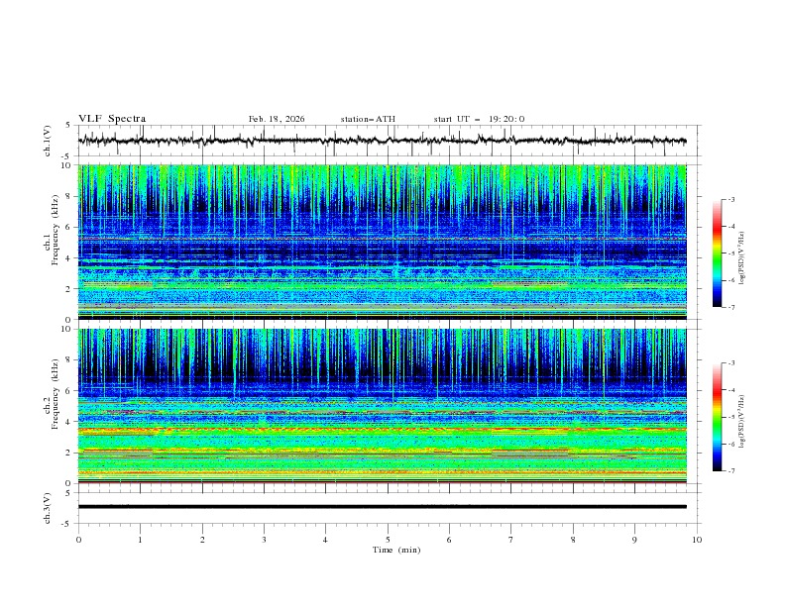Click the time axis tick label "5"
This screenshot has height=606, width=785.
(388, 540)
